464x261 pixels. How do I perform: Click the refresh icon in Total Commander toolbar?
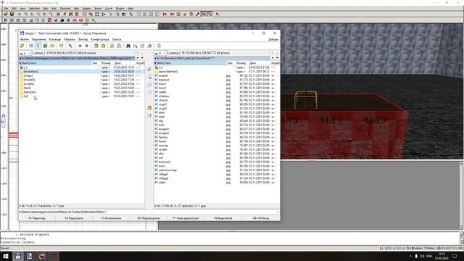click(x=22, y=46)
